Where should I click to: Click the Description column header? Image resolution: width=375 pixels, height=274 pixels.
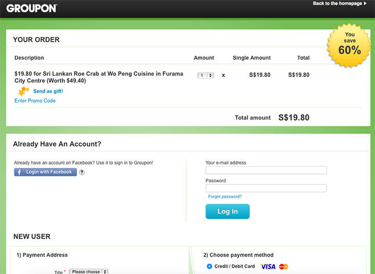(x=29, y=58)
